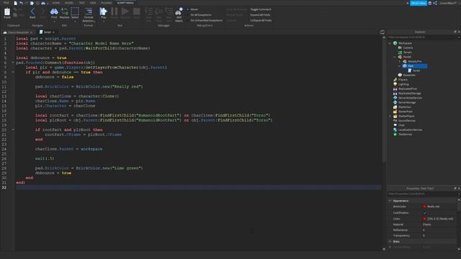Click the TestService green check icon
Image resolution: width=461 pixels, height=259 pixels.
[395, 135]
